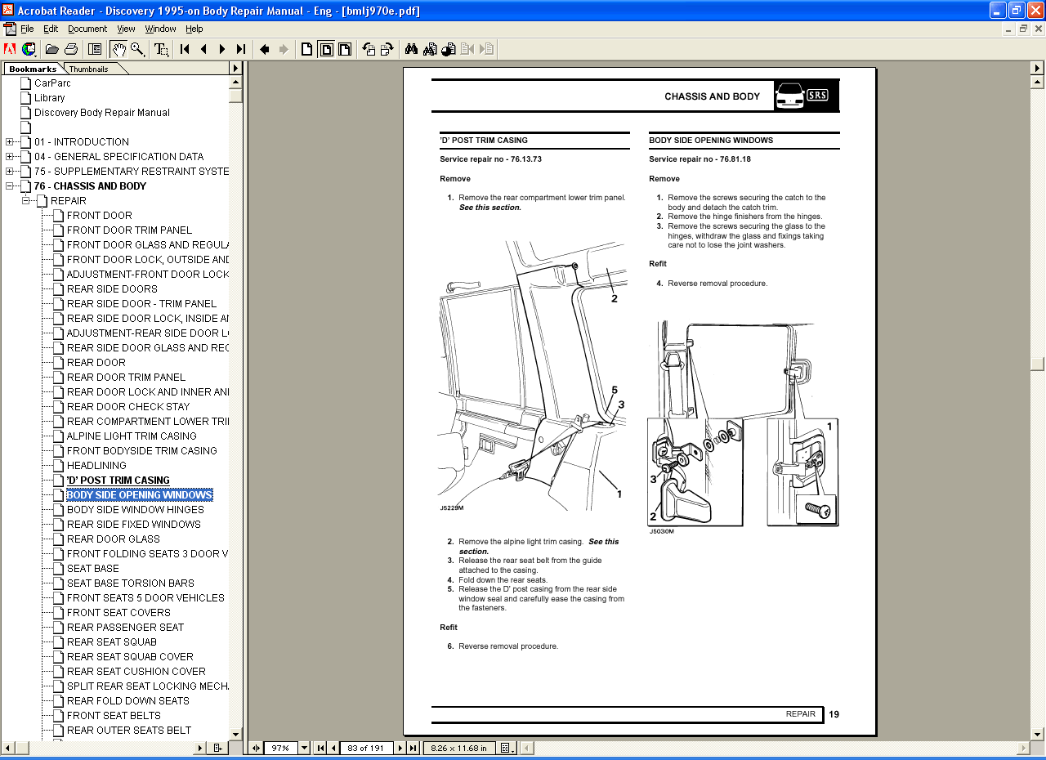Show search results icon
This screenshot has height=760, width=1046.
tap(449, 49)
